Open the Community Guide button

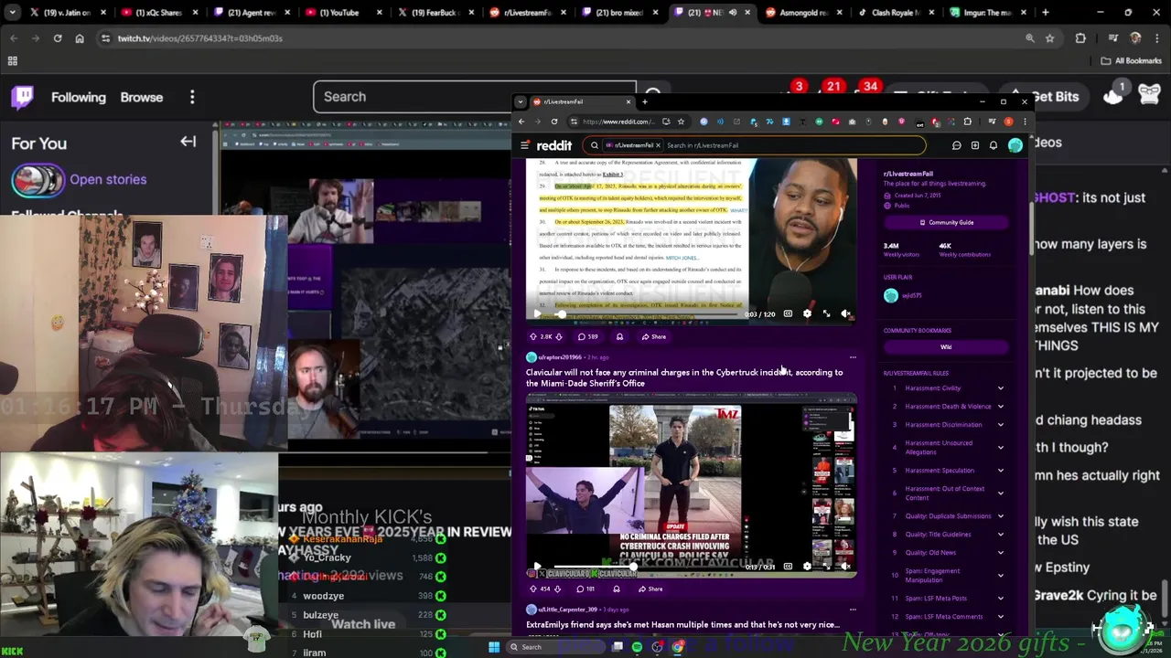[946, 222]
